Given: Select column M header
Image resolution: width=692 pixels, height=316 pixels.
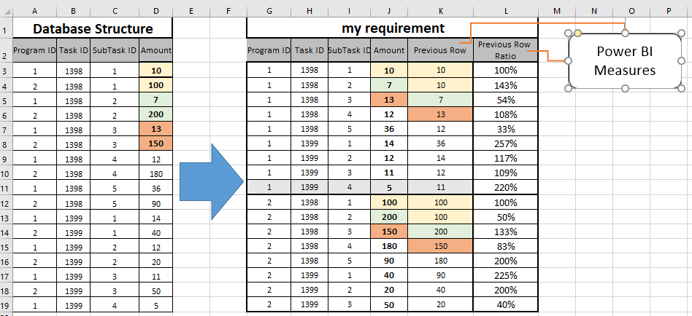Looking at the screenshot, I should pos(557,11).
